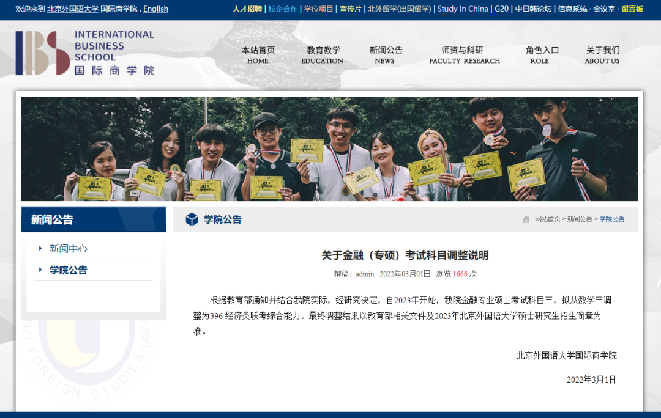Click the IBS school logo
The height and width of the screenshot is (418, 661).
tap(85, 53)
